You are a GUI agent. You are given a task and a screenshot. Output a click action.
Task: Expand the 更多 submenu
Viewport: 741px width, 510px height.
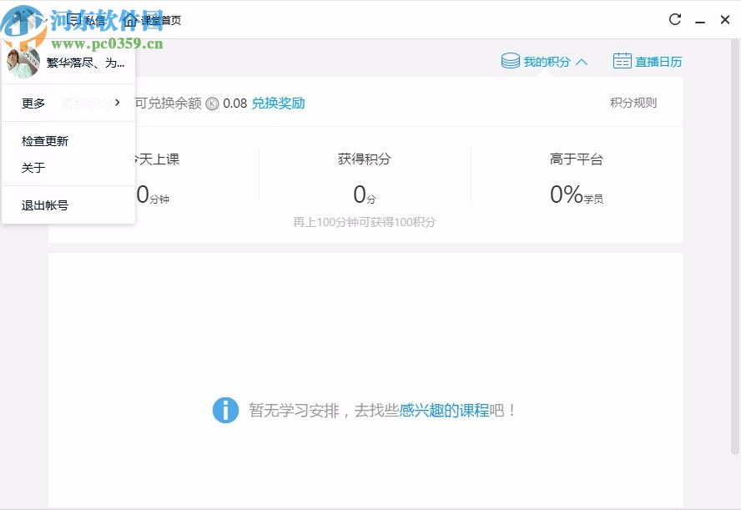point(32,103)
